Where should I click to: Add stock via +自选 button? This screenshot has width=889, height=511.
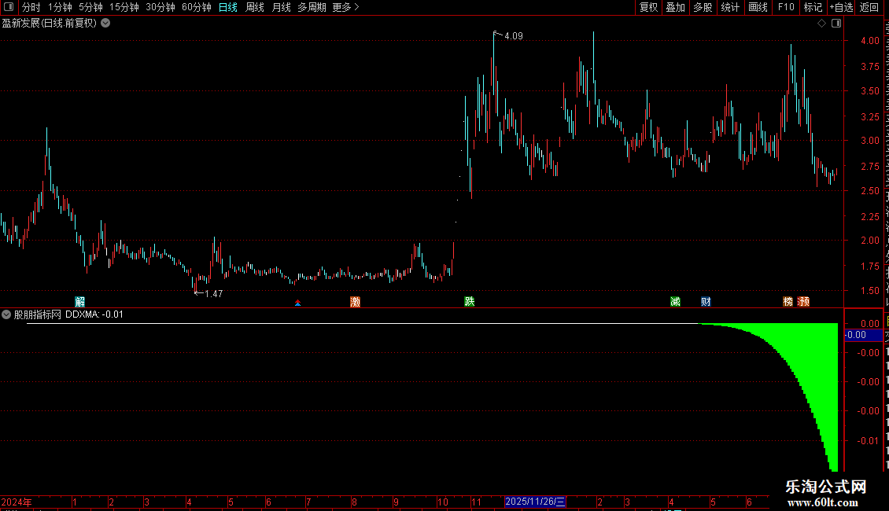click(841, 7)
